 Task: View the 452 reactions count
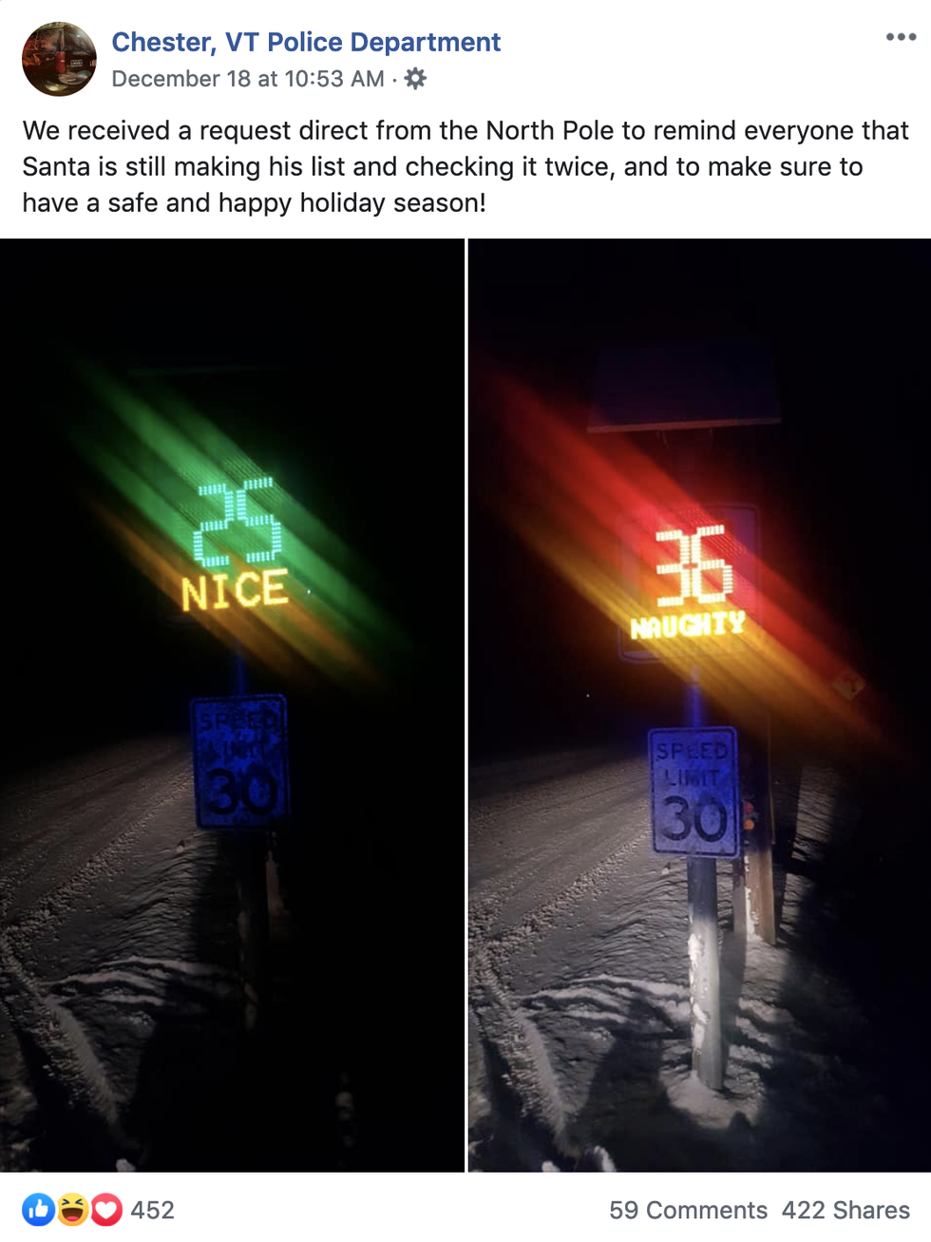coord(152,1210)
